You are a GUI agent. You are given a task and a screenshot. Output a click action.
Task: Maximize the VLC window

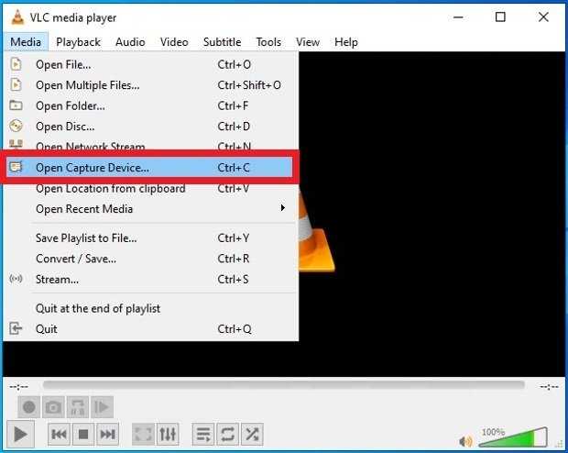click(x=500, y=17)
